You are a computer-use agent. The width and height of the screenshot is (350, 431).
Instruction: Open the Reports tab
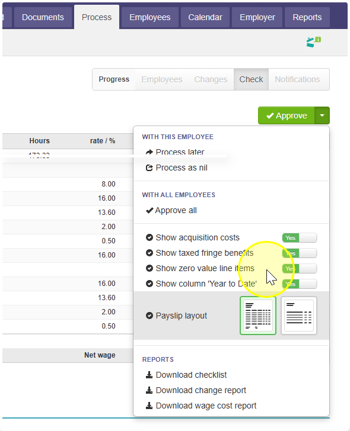tap(307, 17)
